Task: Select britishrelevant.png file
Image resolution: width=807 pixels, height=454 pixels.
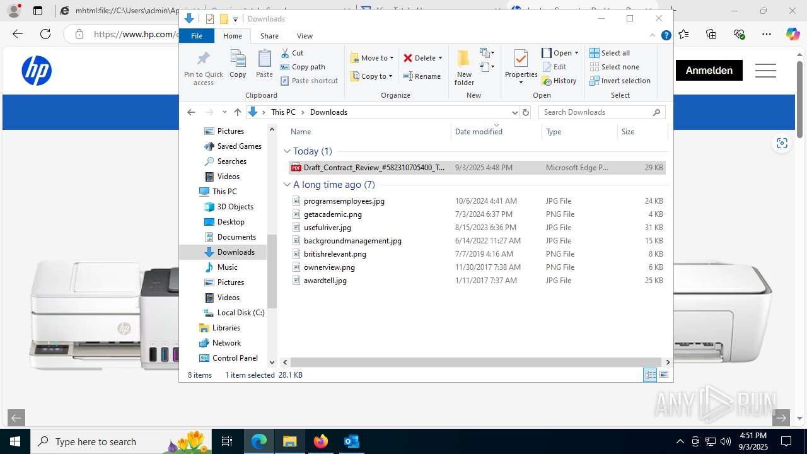Action: 477,254
